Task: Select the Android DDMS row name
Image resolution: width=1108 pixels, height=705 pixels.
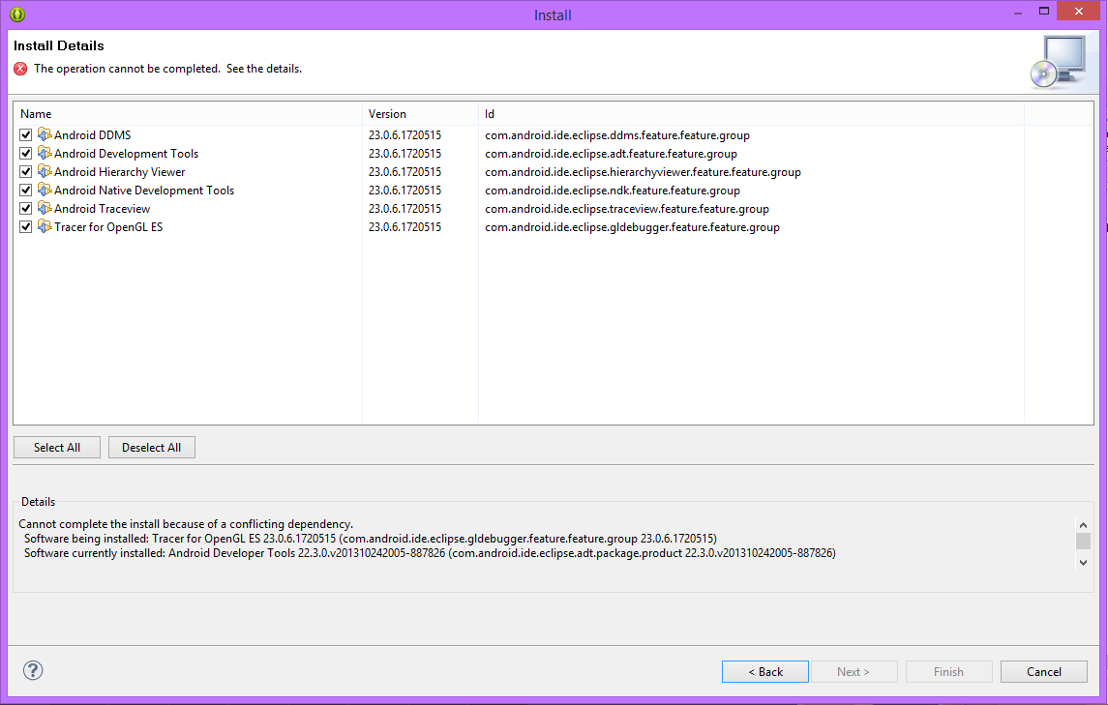Action: (x=93, y=135)
